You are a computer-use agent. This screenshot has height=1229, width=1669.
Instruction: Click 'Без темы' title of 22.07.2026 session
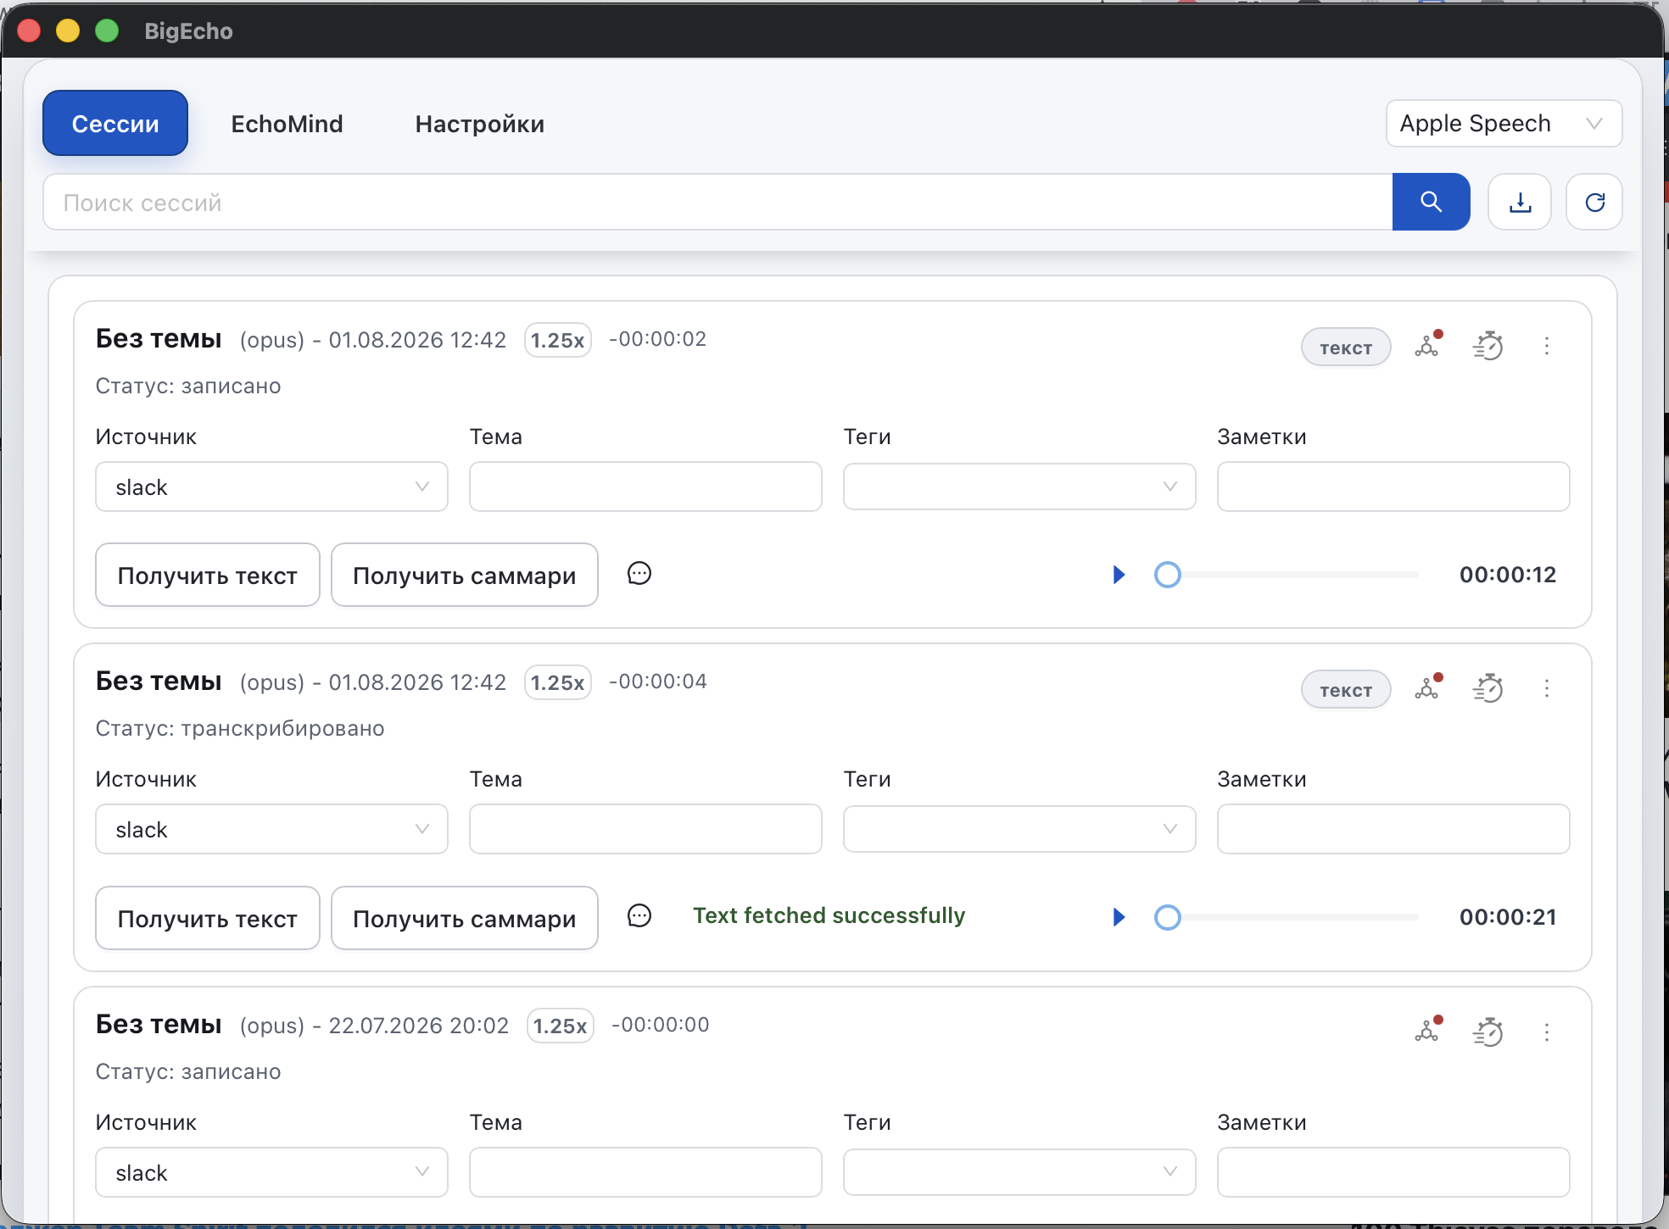[159, 1024]
